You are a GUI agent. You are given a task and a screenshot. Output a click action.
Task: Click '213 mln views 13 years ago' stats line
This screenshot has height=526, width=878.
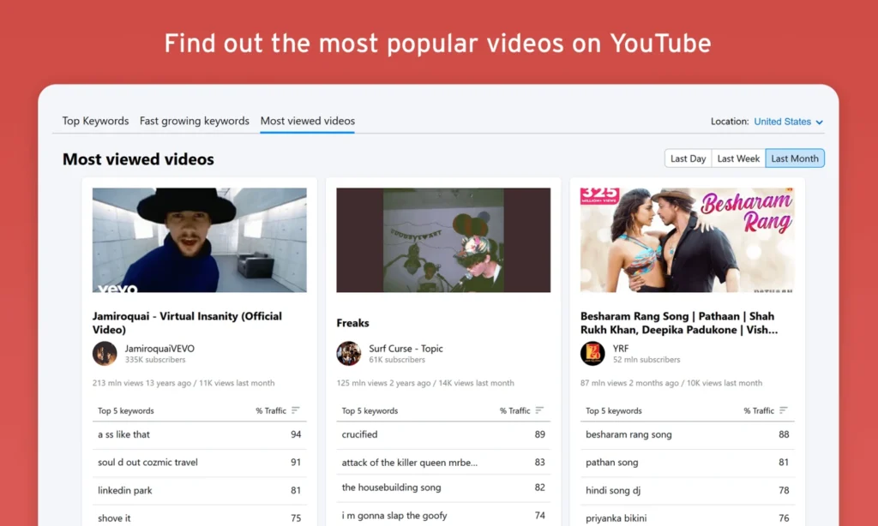click(x=183, y=383)
